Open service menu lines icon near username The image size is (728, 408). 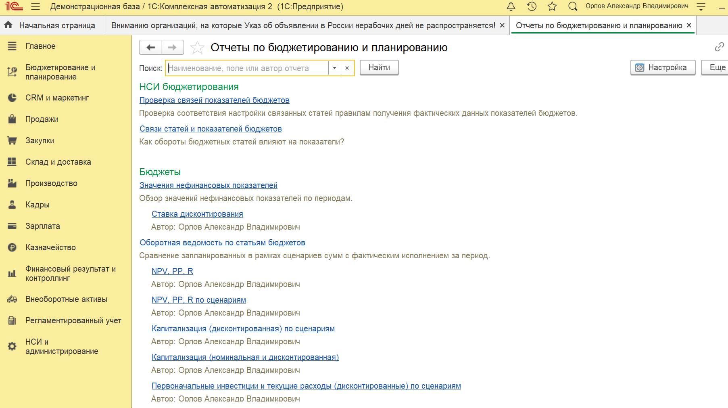point(701,6)
